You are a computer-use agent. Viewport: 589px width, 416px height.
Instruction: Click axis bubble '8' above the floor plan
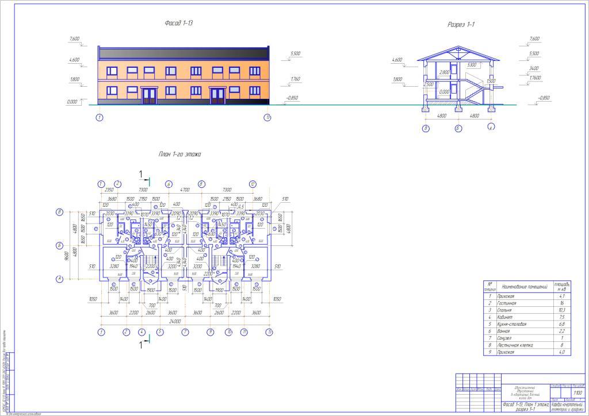coord(202,184)
